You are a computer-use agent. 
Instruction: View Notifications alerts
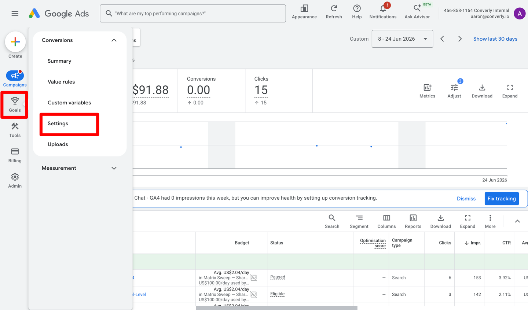pos(383,12)
